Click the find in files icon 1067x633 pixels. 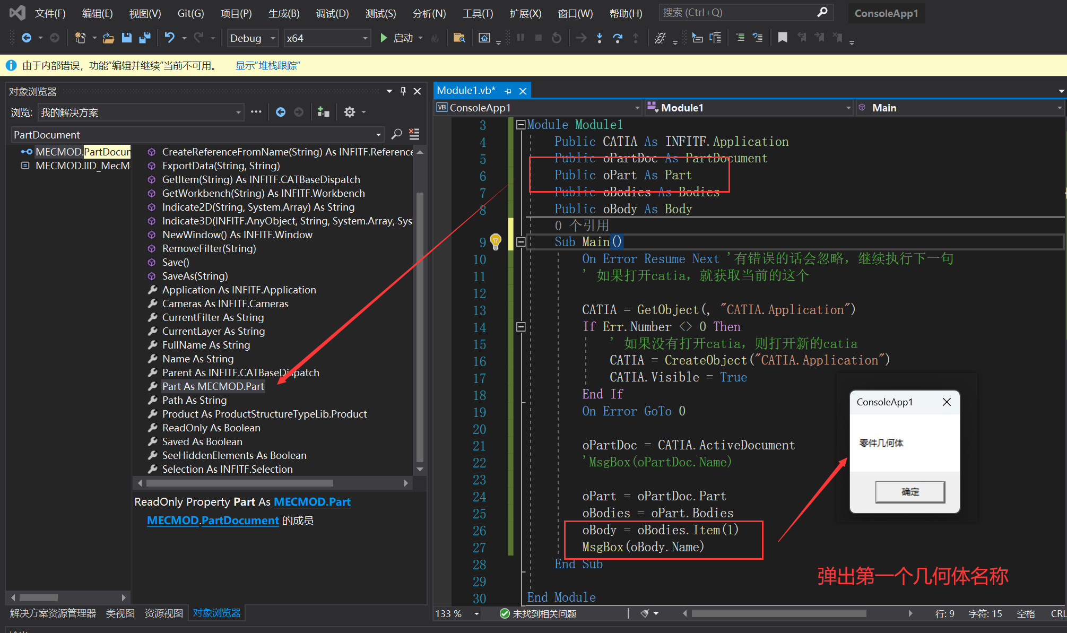459,38
